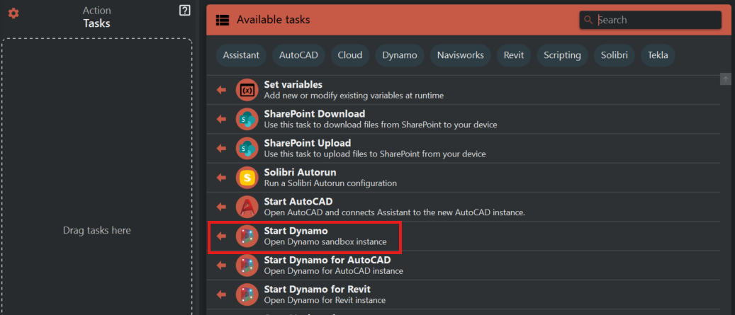
Task: Filter tasks by Revit tag
Action: (514, 55)
